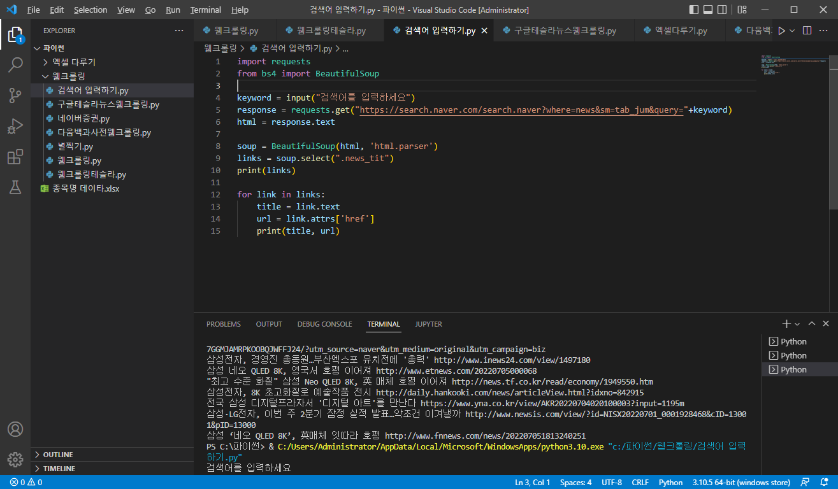Switch to the 엑셀다루기.py editor tab
Viewport: 838px width, 489px height.
(680, 31)
